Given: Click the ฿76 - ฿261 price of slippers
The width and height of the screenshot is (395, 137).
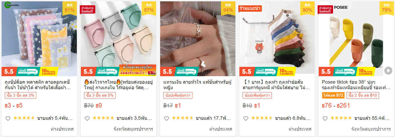Looking at the screenshot, I should click(x=336, y=105).
